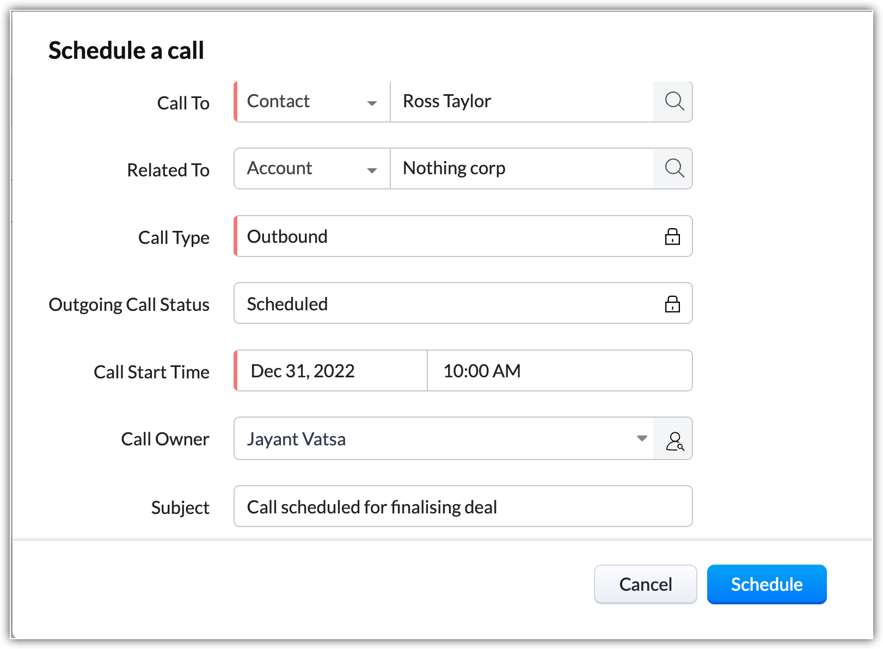Image resolution: width=883 pixels, height=649 pixels.
Task: Click the Outgoing Call Status lock icon
Action: click(672, 304)
